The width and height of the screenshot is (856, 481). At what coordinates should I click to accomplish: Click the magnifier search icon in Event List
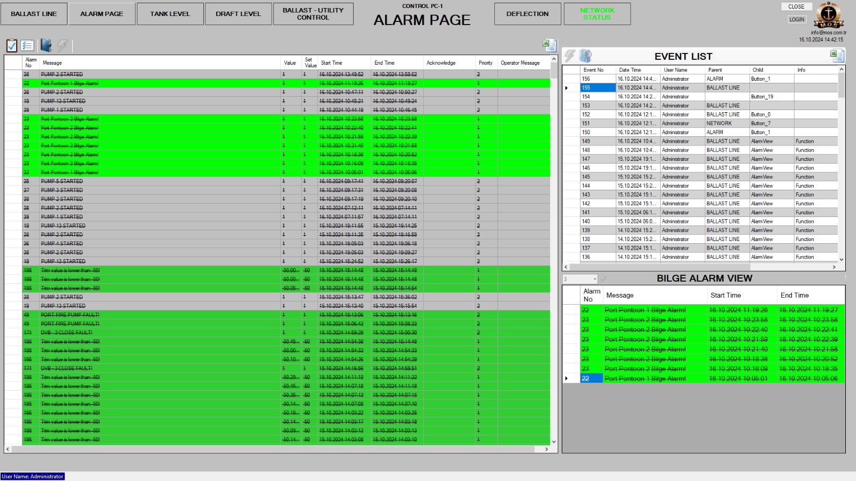pos(586,56)
